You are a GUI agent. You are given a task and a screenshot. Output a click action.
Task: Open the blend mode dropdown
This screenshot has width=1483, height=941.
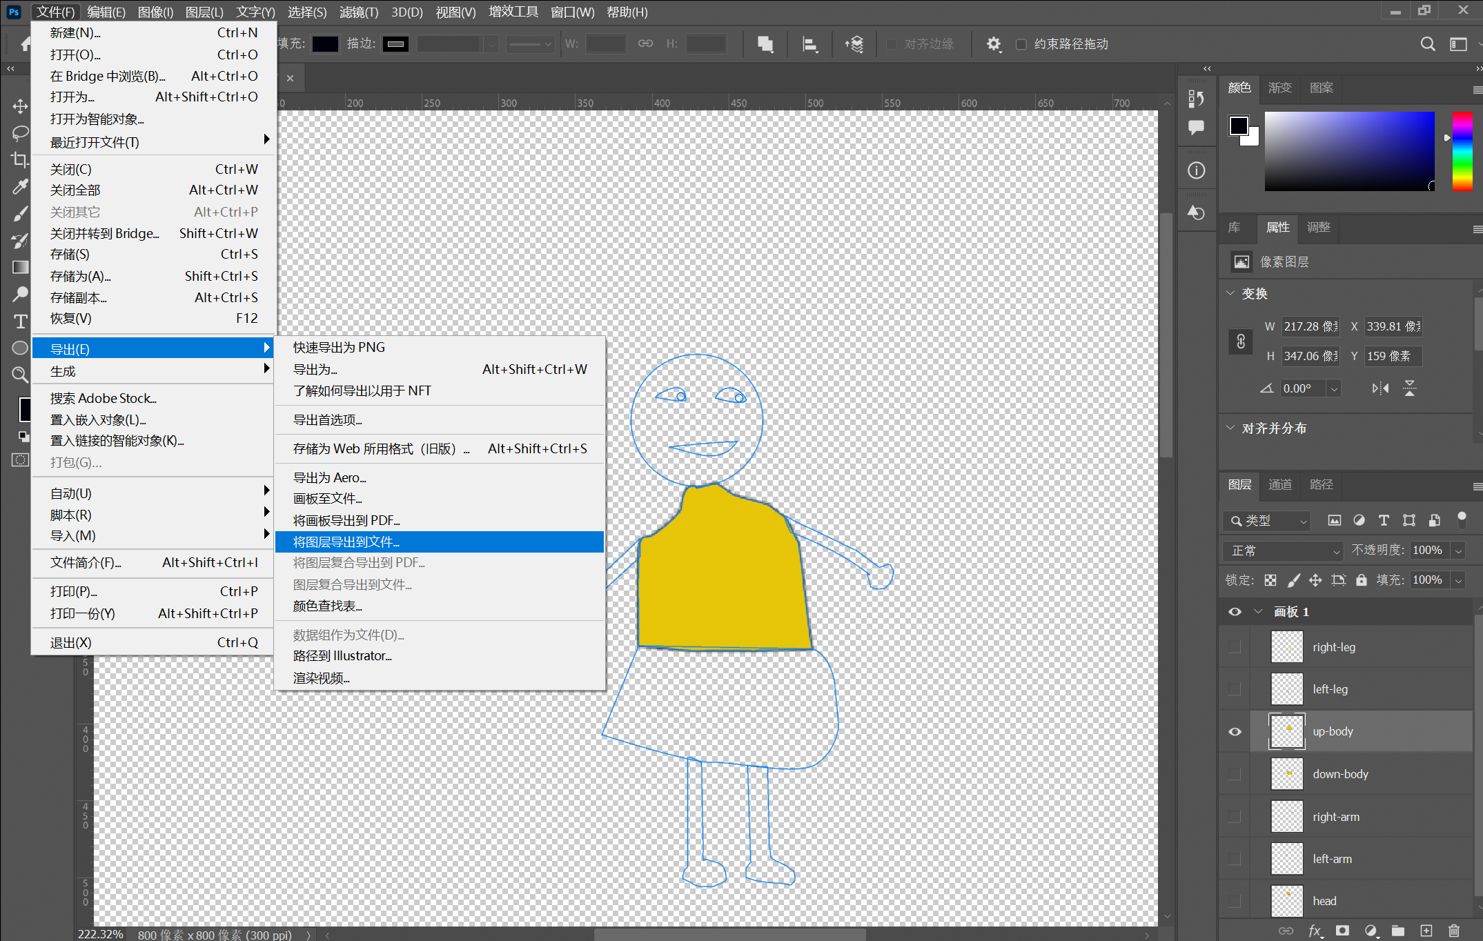(1283, 551)
